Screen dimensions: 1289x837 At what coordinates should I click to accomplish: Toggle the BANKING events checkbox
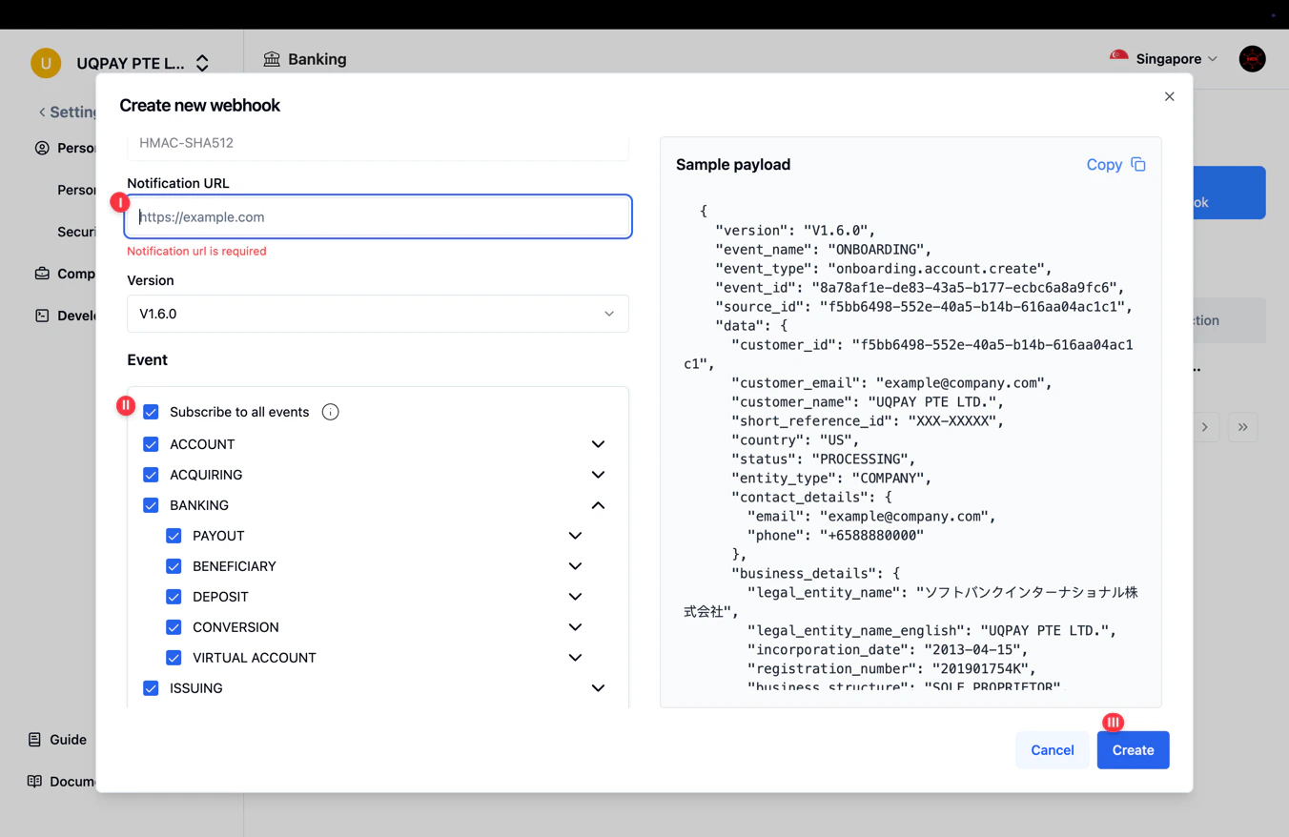pos(151,504)
